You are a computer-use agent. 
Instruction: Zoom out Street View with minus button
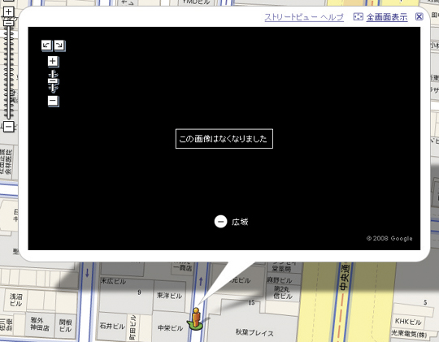[53, 101]
